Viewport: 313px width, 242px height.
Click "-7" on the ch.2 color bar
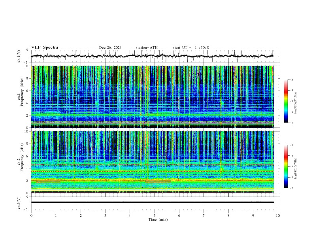coord(292,188)
